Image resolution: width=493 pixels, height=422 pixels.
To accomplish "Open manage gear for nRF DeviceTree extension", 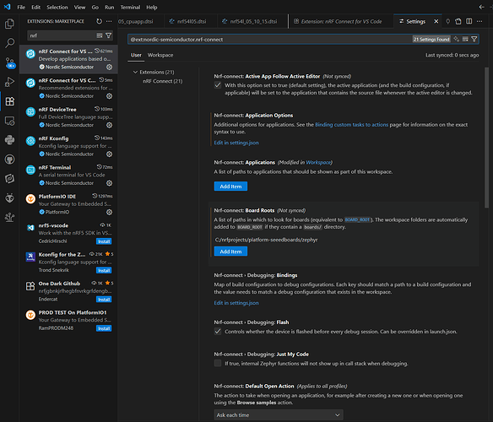I will tap(109, 125).
